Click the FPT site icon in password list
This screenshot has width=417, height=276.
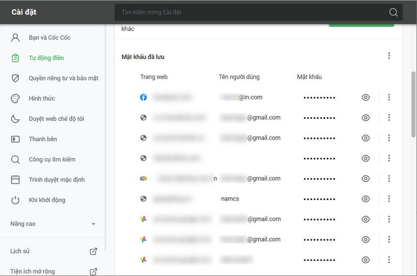coord(143,178)
